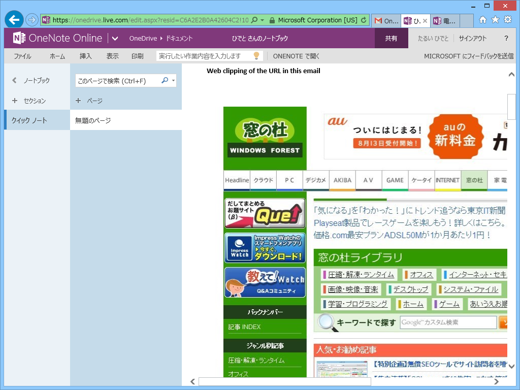
Task: Click the 共有 button
Action: pos(392,38)
